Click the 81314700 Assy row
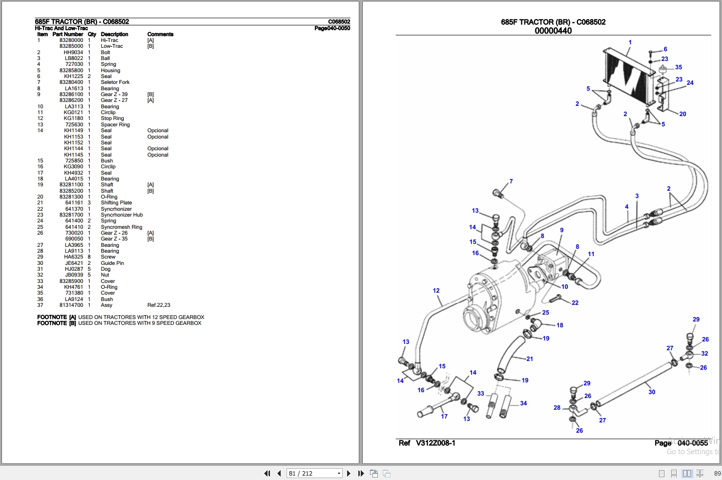Screen dimensions: 722x480 pos(104,305)
